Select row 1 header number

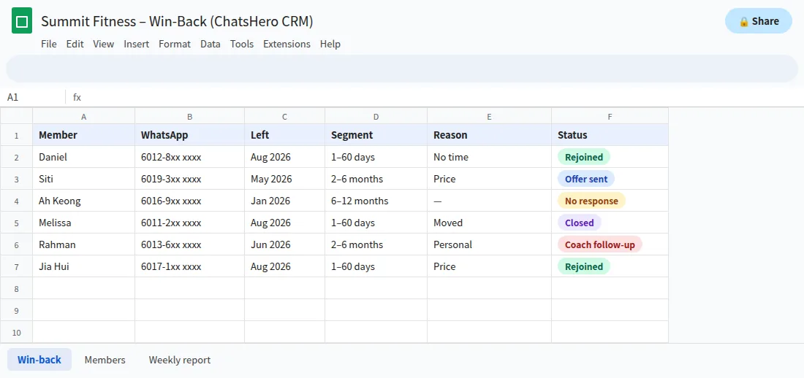tap(16, 135)
